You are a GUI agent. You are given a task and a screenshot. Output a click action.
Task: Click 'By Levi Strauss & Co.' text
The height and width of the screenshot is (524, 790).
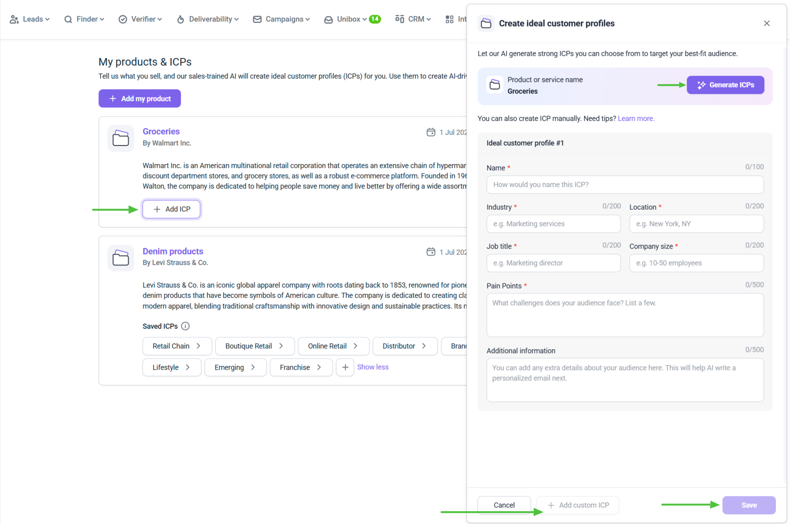pos(175,262)
